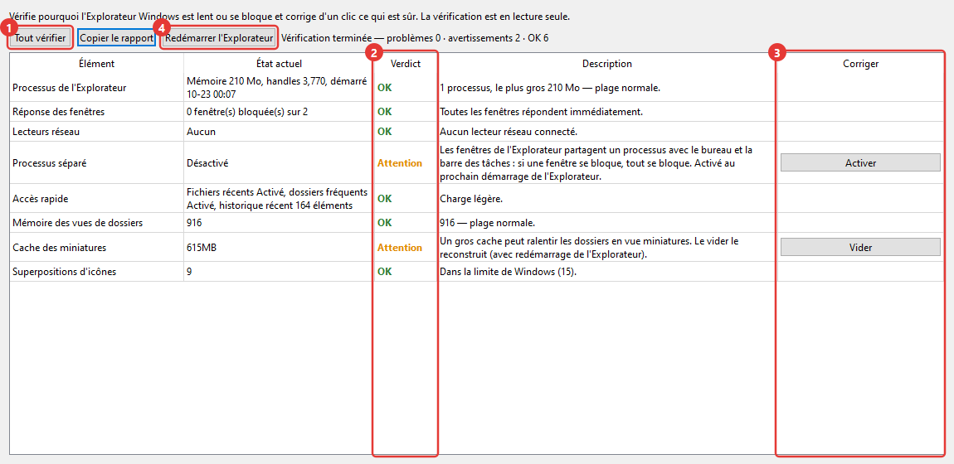Click Toutes les fenêtres répondent immédiatement text
The width and height of the screenshot is (954, 464).
pos(541,112)
